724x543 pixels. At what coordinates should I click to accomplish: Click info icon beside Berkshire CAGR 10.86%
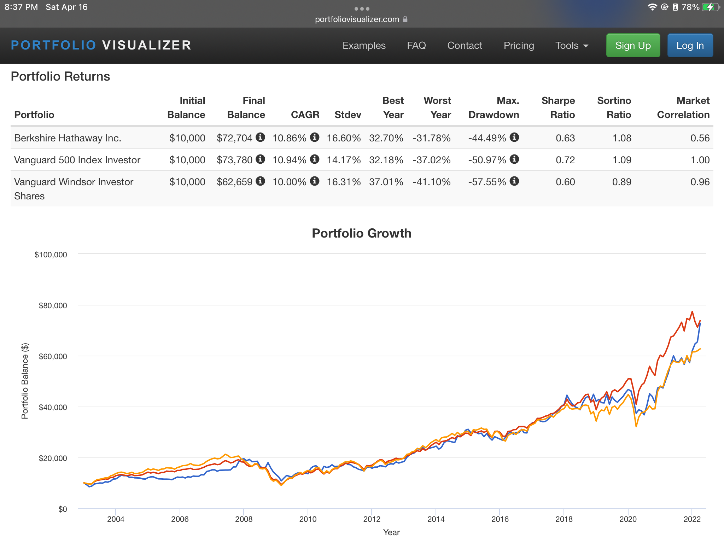click(x=315, y=137)
